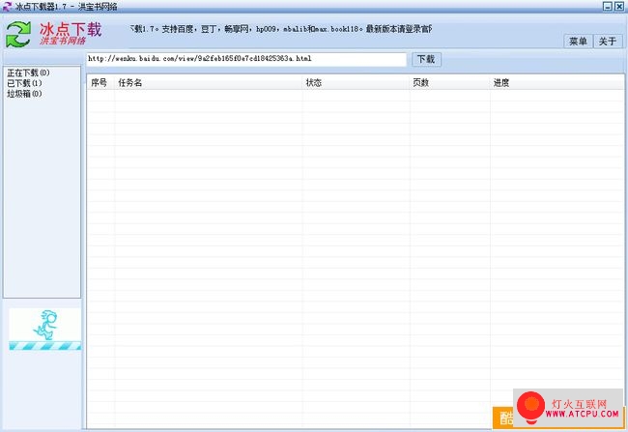Click the small app icon in title bar

(7, 6)
